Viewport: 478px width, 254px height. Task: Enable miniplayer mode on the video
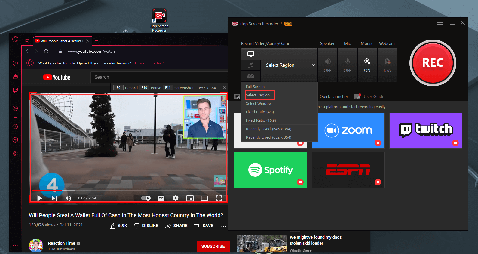coord(190,198)
